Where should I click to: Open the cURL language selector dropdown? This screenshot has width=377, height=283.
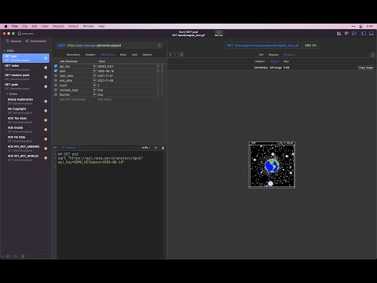[146, 148]
